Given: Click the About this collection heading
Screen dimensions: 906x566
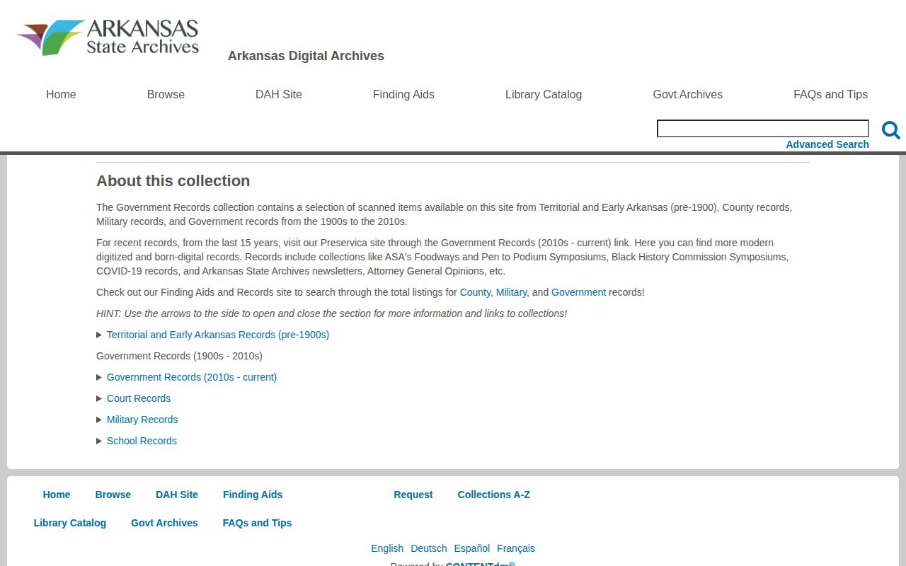Looking at the screenshot, I should 173,181.
